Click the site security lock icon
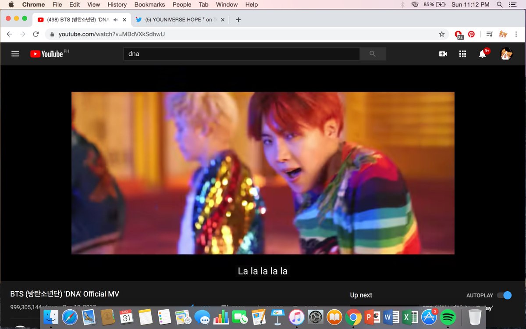 52,34
